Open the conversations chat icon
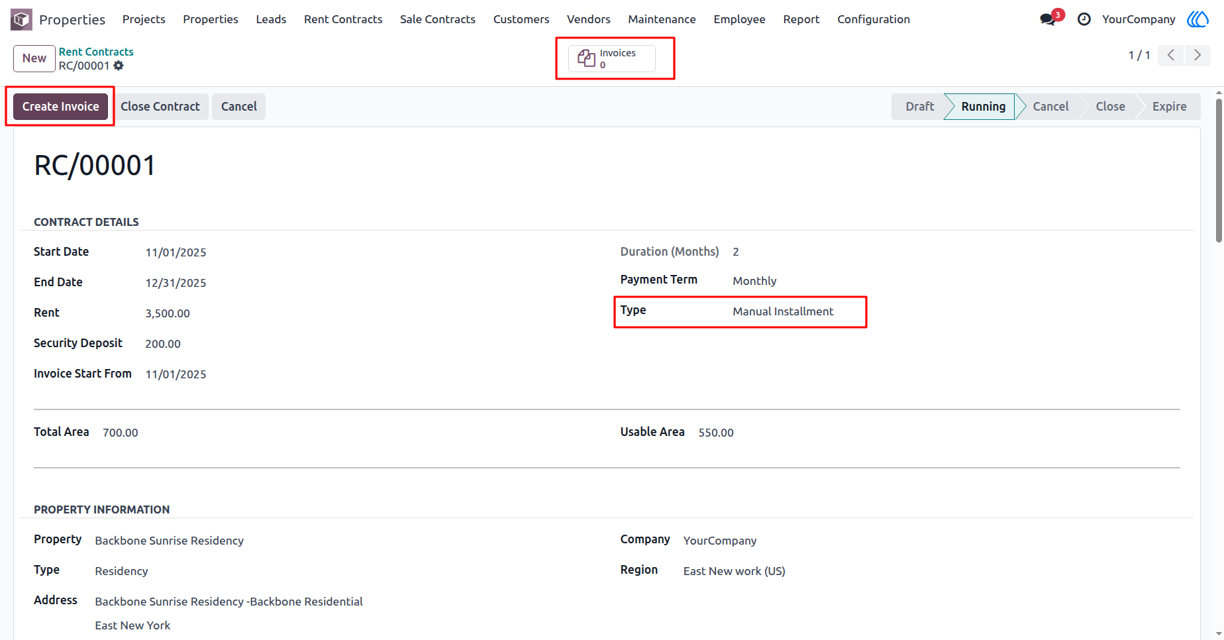This screenshot has height=640, width=1224. (1048, 19)
